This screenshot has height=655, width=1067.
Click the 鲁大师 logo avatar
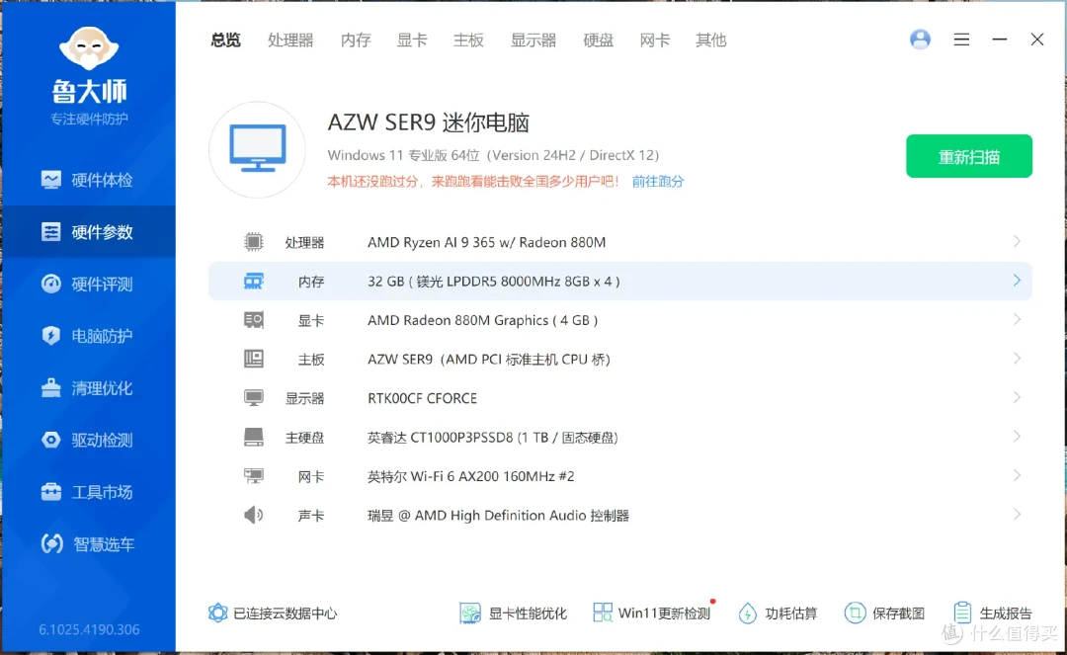coord(89,47)
